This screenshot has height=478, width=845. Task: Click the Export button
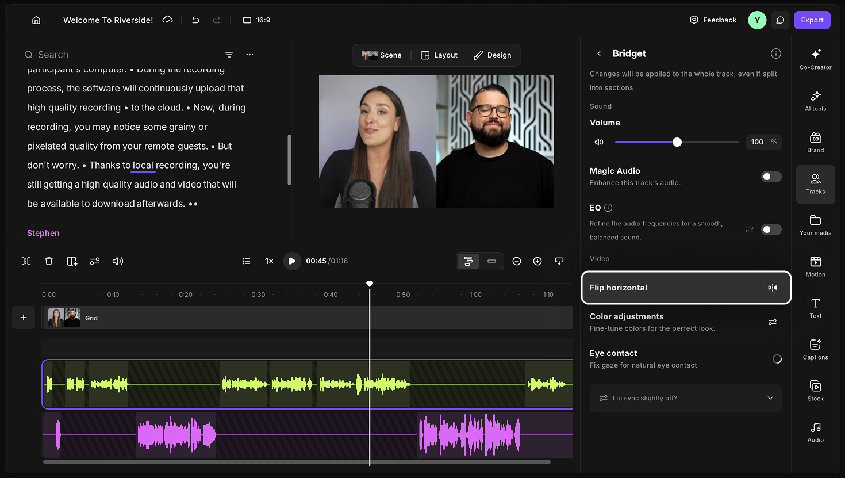(x=812, y=20)
